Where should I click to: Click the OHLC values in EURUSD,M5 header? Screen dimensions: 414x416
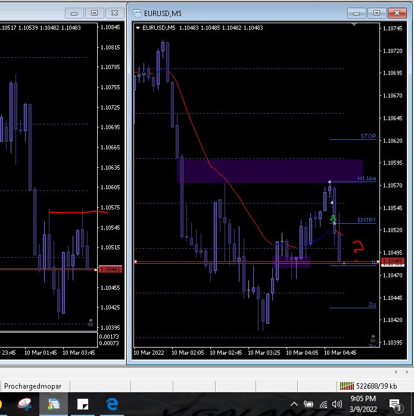[221, 28]
